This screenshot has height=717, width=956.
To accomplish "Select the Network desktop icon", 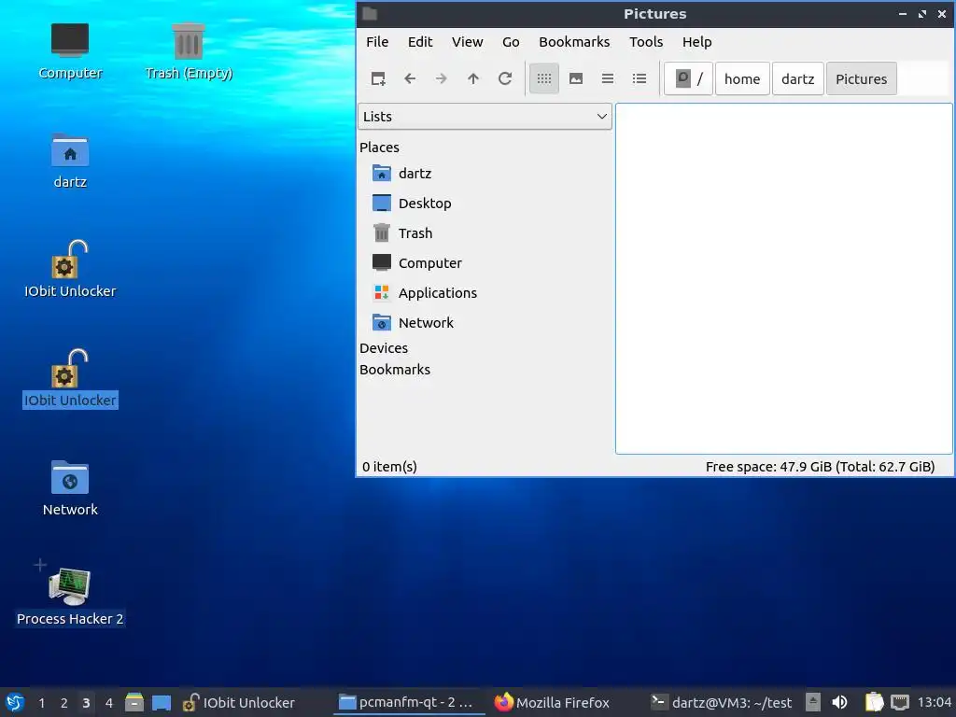I will coord(70,487).
